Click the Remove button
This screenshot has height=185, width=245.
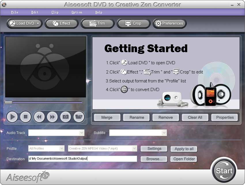click(x=166, y=117)
